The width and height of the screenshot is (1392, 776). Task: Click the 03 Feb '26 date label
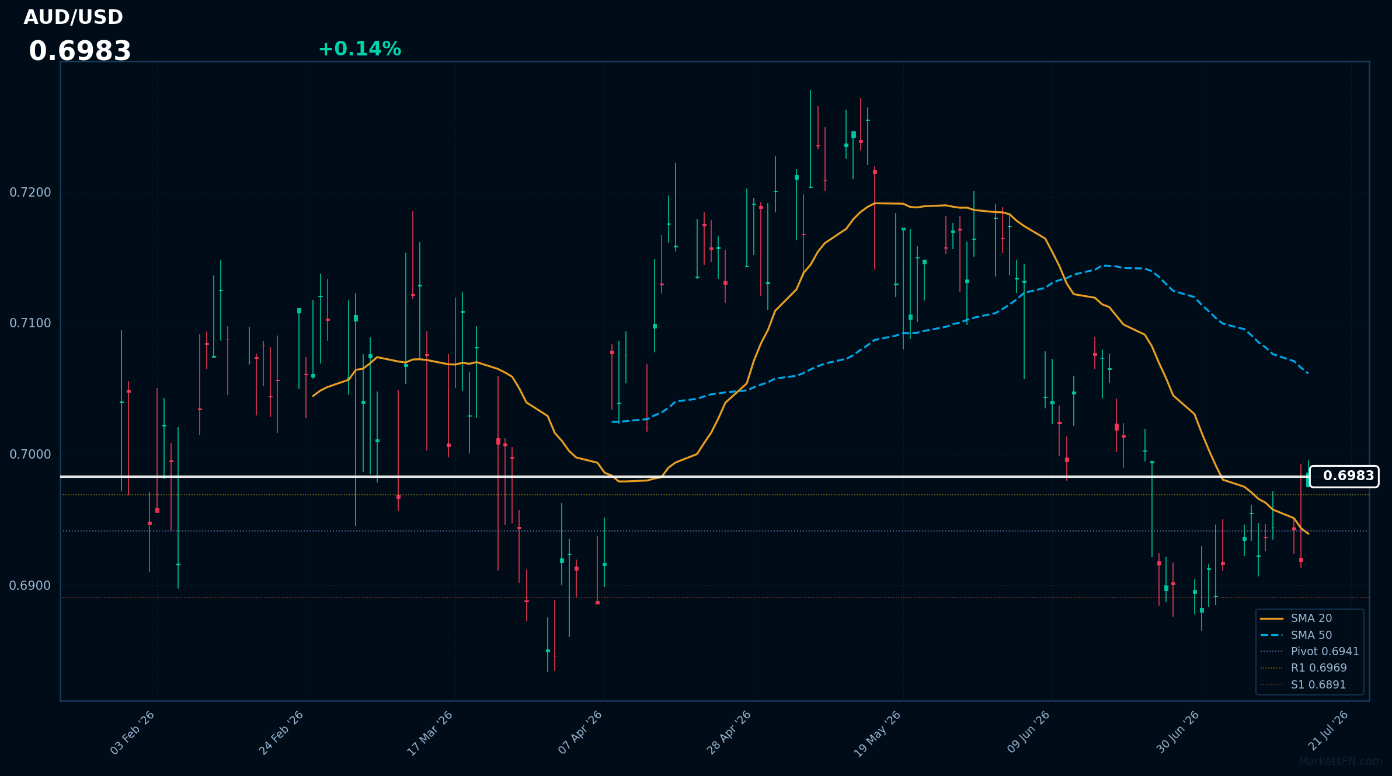point(133,733)
